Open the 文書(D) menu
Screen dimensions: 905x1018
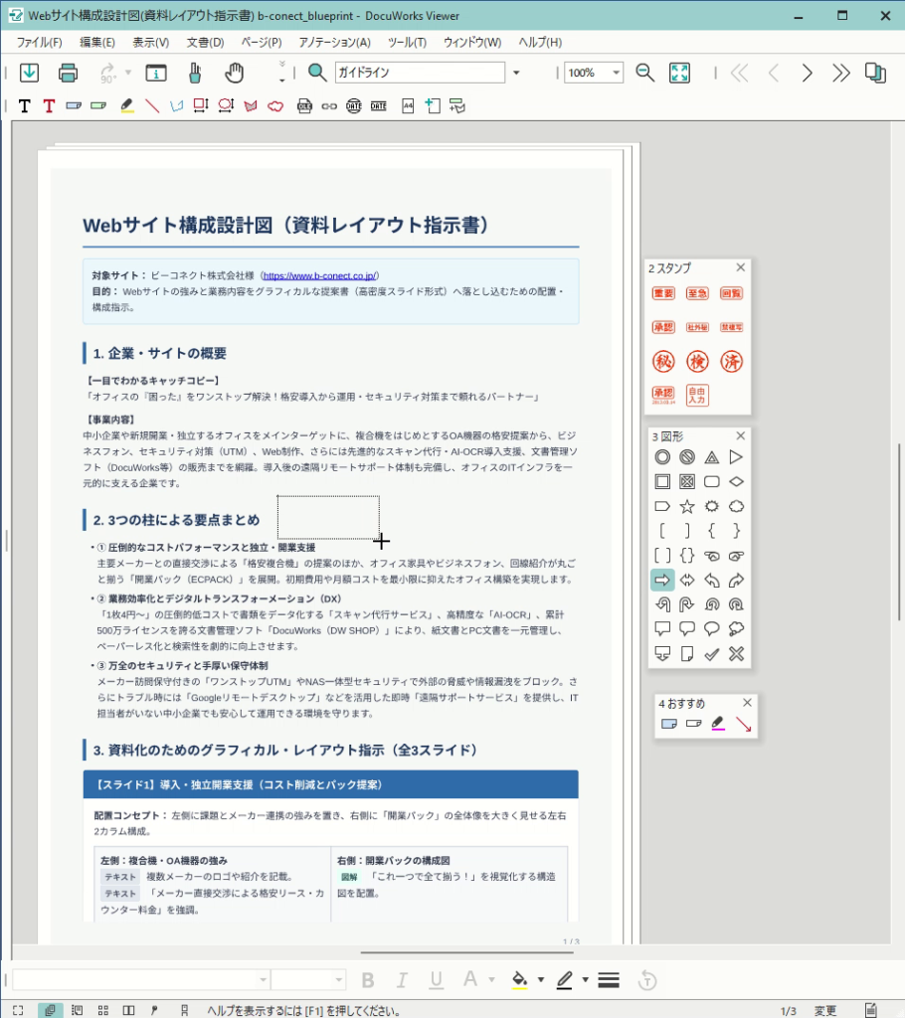(205, 42)
